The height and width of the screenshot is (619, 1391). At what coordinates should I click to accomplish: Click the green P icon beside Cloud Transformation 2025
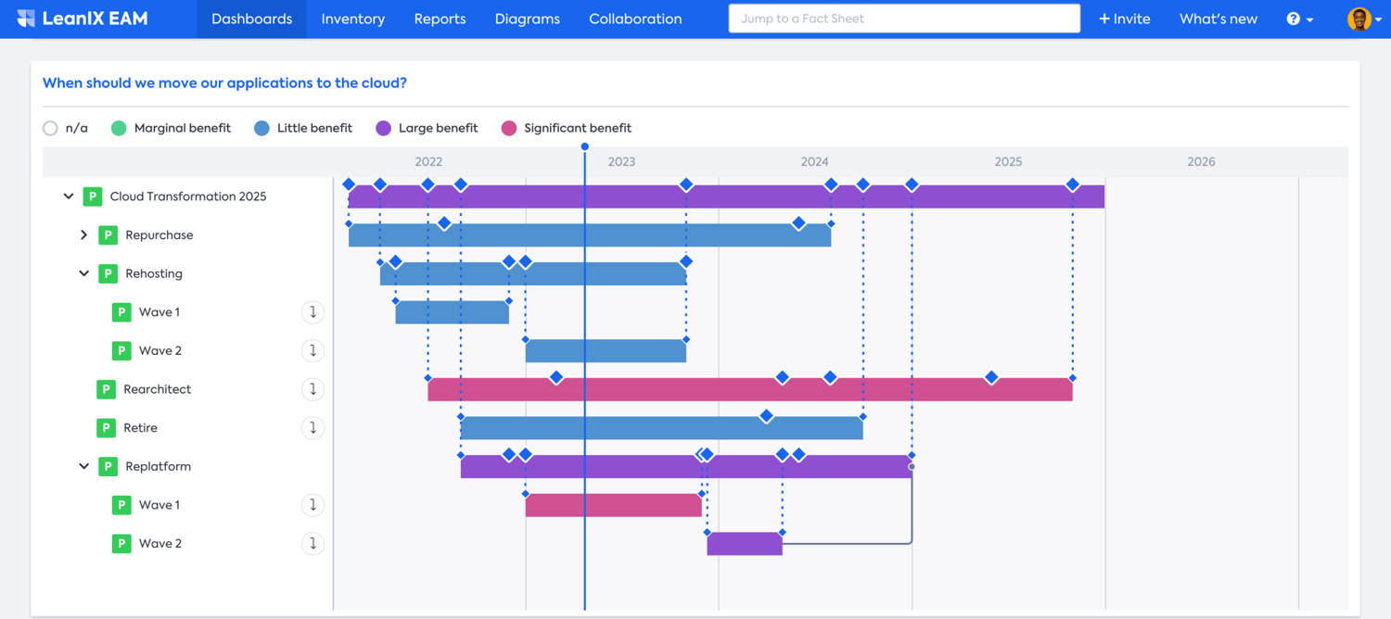pyautogui.click(x=93, y=196)
